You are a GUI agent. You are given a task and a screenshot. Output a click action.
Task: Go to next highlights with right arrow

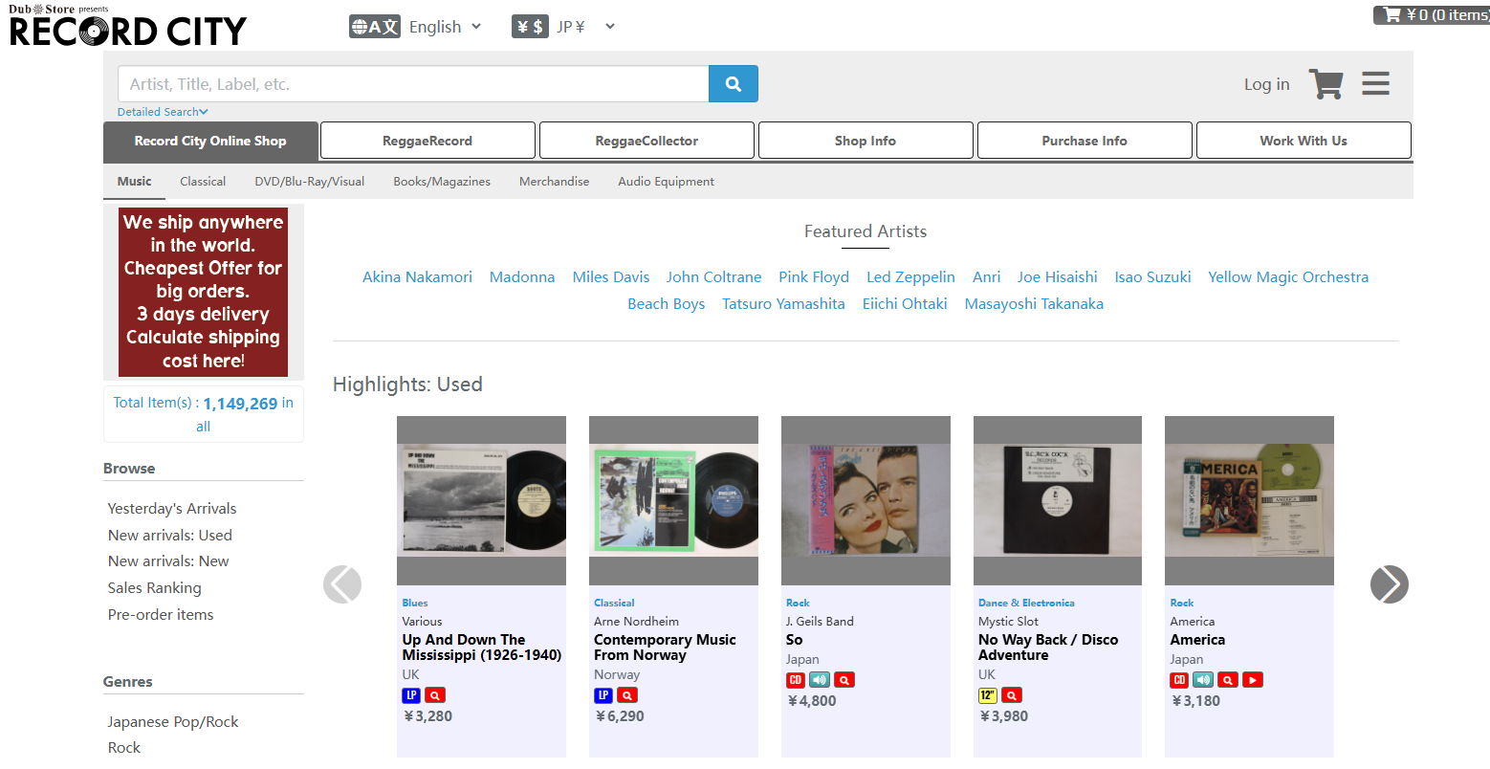point(1389,584)
